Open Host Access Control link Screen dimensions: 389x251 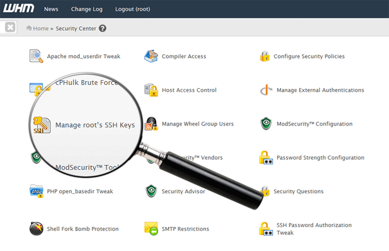[189, 90]
